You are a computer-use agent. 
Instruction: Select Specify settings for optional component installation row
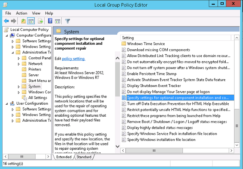point(178,98)
